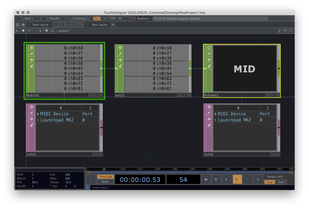Viewport: 309px width, 209px height.
Task: Toggle the viewer active icon on Midiin1
Action: tap(32, 47)
